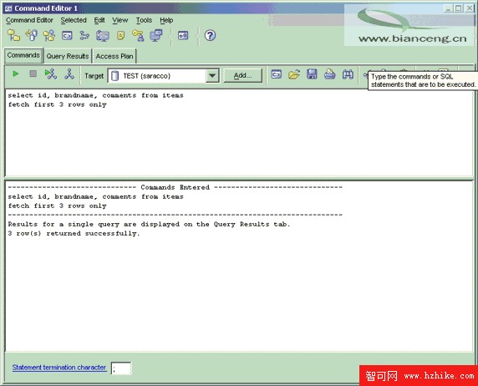Viewport: 478px width, 386px height.
Task: Click the Target label
Action: pyautogui.click(x=94, y=76)
